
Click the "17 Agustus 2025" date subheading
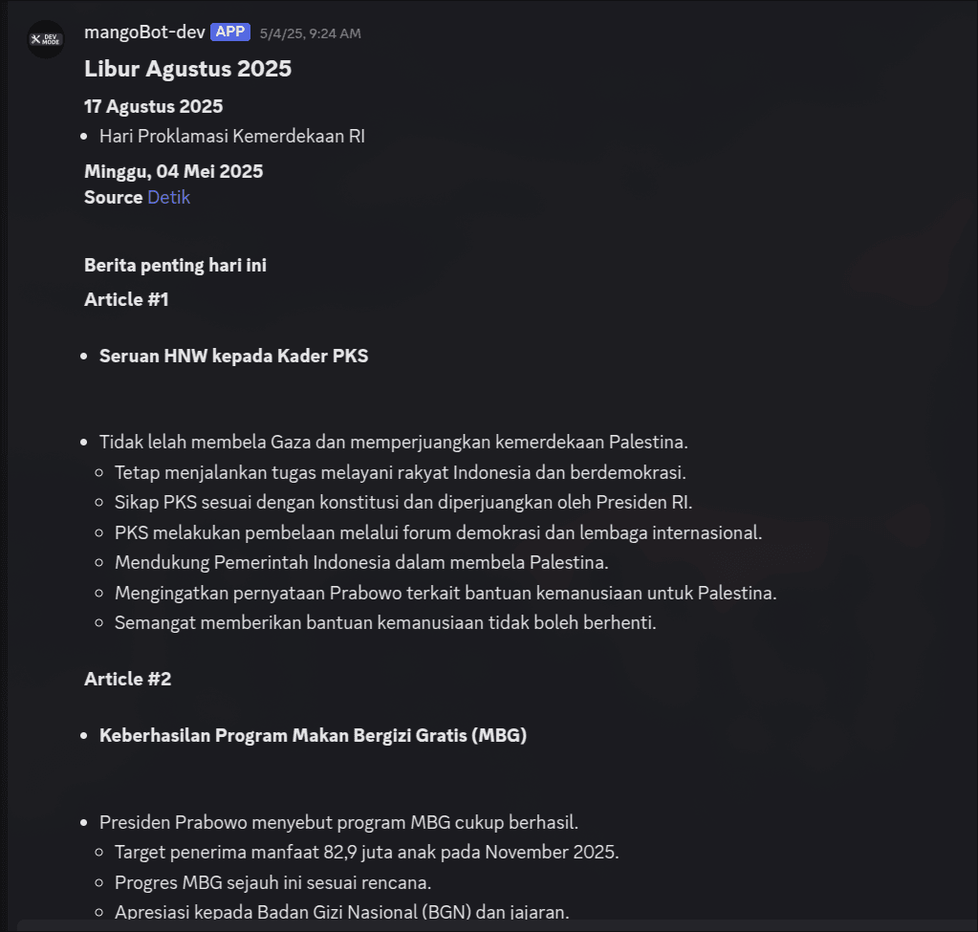[153, 106]
